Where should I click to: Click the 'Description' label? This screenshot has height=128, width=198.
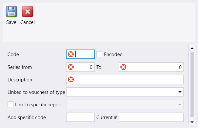tap(20, 80)
